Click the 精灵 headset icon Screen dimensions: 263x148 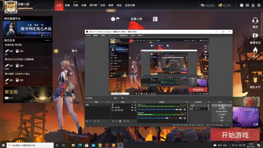[x=255, y=21]
